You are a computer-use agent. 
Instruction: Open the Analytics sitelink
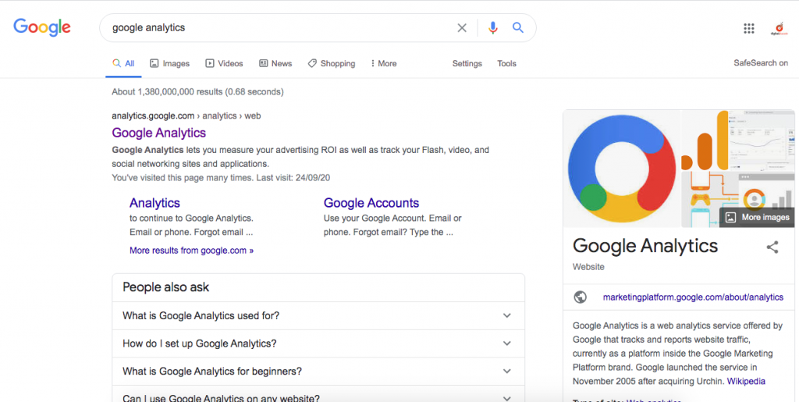pos(154,203)
